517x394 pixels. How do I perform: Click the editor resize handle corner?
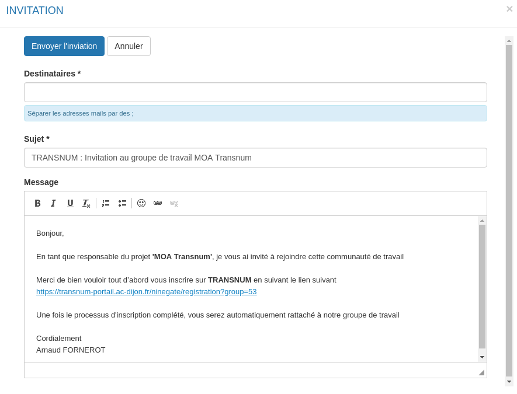(481, 372)
